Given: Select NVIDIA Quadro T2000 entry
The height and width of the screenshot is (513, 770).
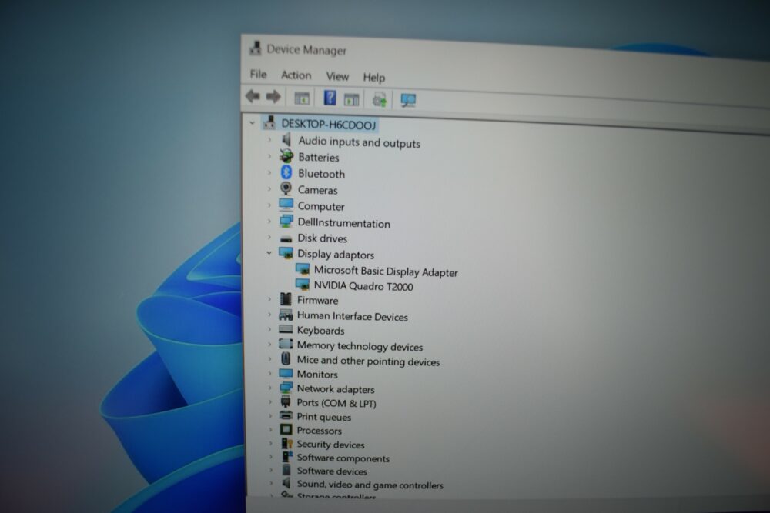Looking at the screenshot, I should (363, 286).
